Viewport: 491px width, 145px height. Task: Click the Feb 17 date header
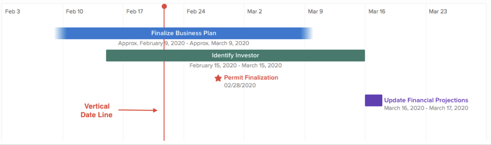click(135, 12)
